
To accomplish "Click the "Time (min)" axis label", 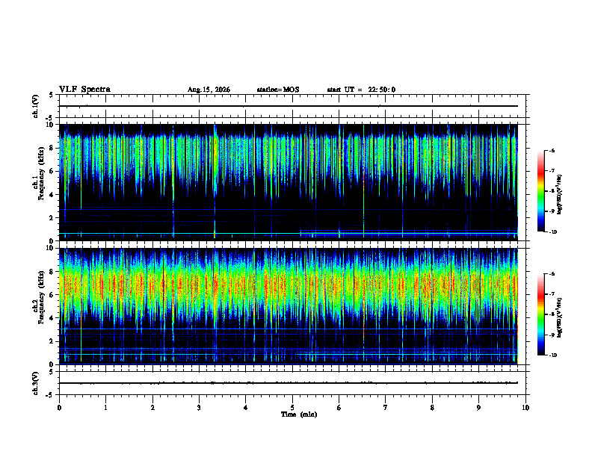I will 299,414.
